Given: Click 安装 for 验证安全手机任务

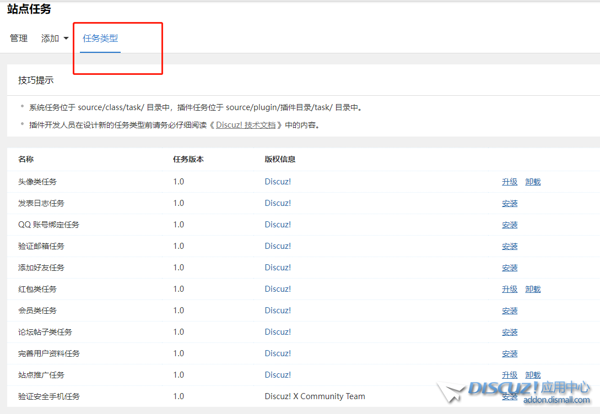Looking at the screenshot, I should click(510, 396).
